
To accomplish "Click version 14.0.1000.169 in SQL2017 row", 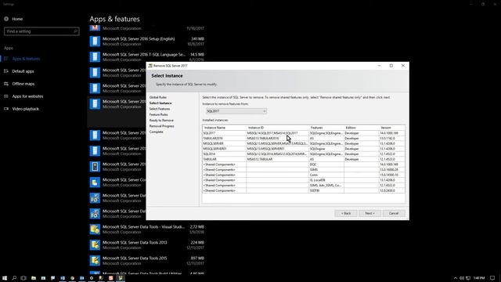I will click(x=389, y=133).
